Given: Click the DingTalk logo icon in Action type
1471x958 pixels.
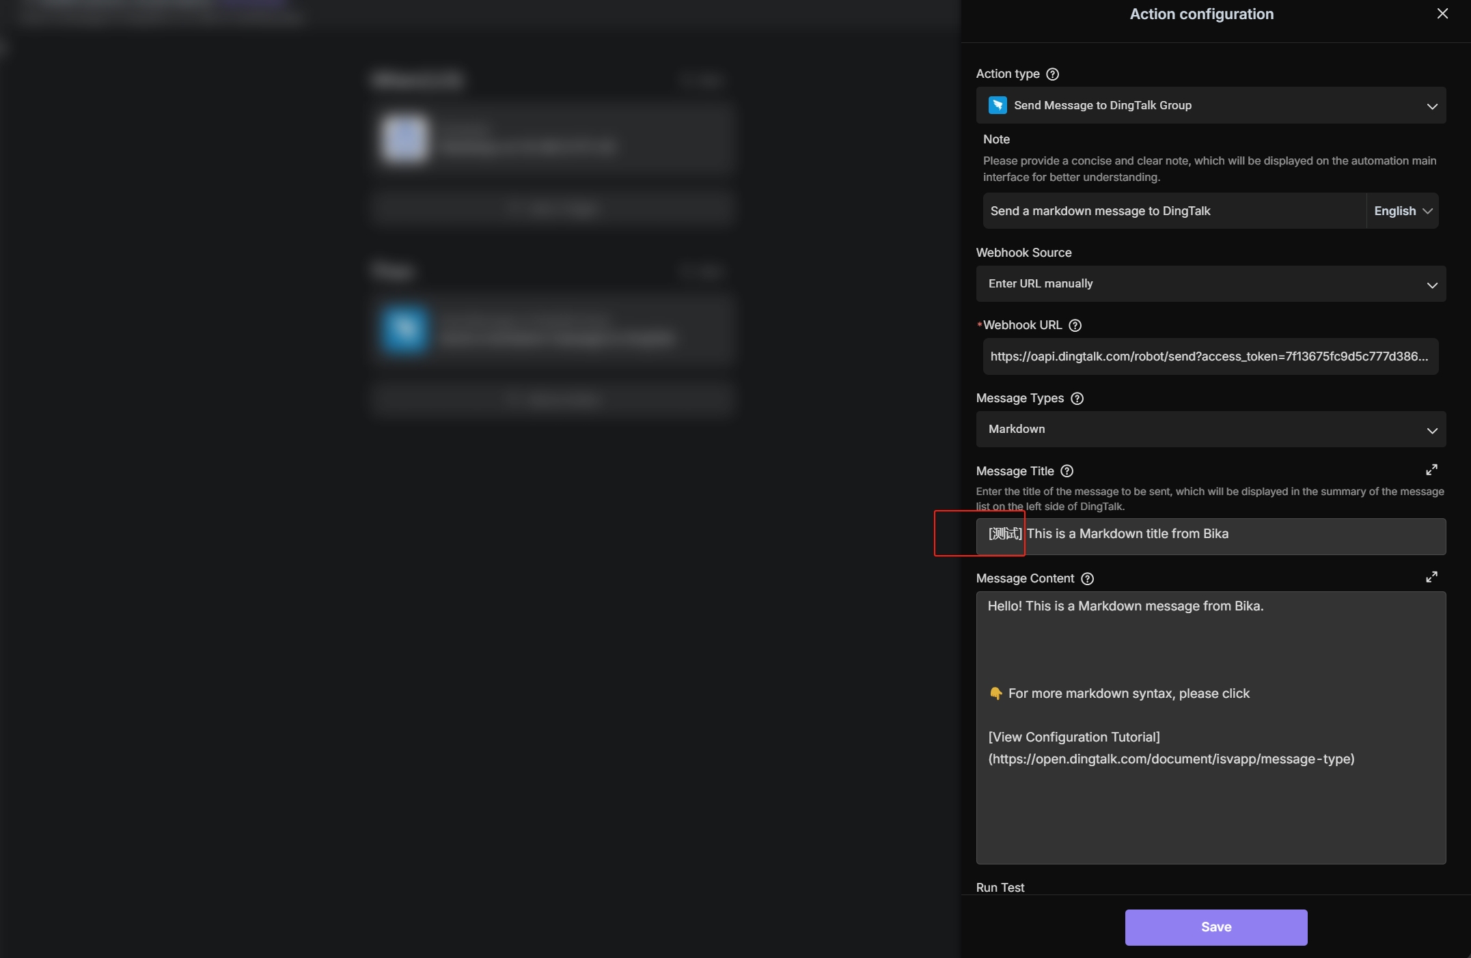Looking at the screenshot, I should [x=998, y=105].
